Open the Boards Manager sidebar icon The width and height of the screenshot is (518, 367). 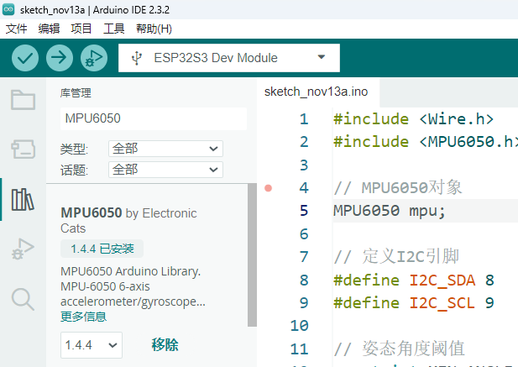point(23,149)
